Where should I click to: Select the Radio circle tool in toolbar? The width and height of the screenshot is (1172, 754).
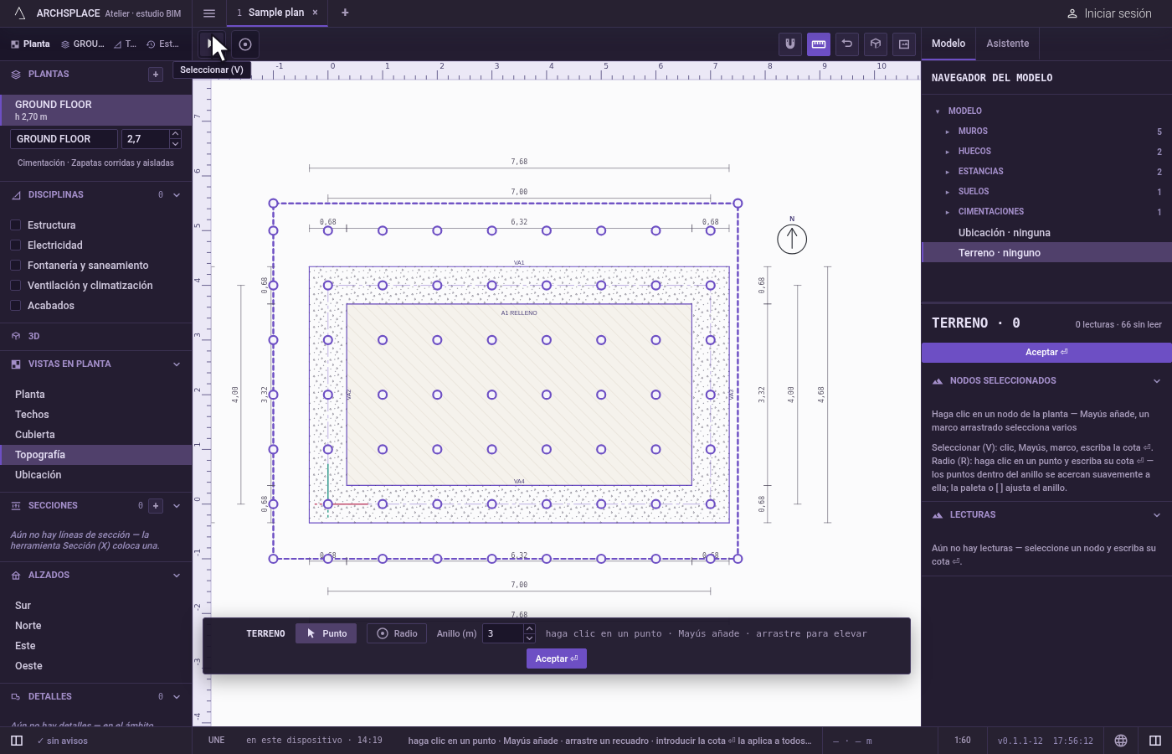coord(245,44)
